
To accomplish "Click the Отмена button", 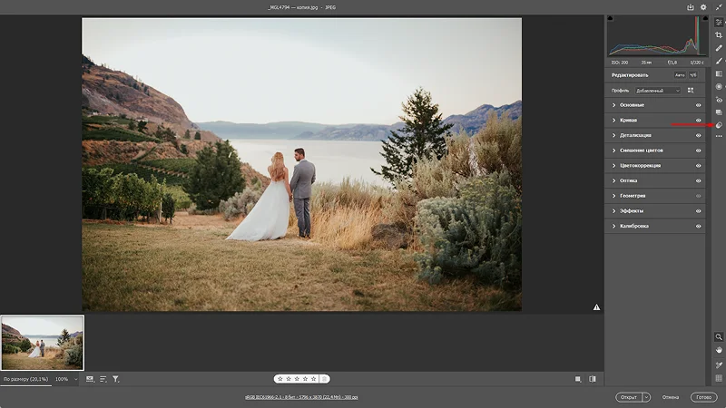I will click(x=670, y=397).
